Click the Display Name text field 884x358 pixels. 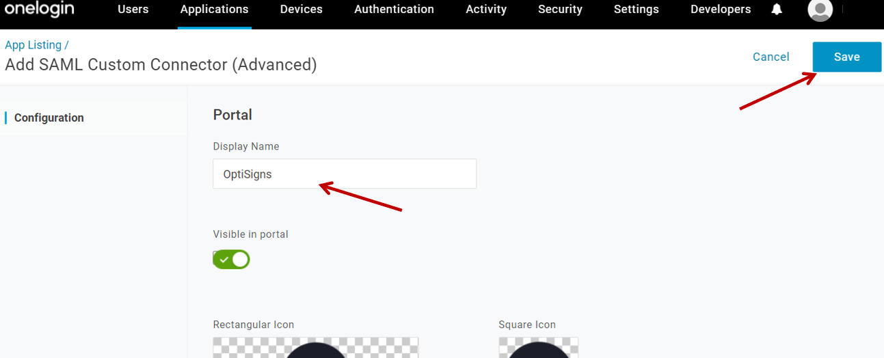click(344, 174)
